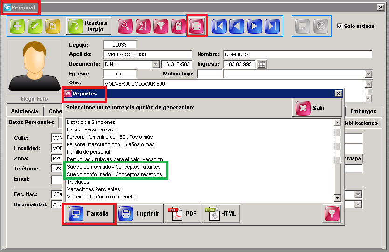The image size is (389, 252).
Task: Click the Obs scroll down arrow
Action: (x=368, y=99)
